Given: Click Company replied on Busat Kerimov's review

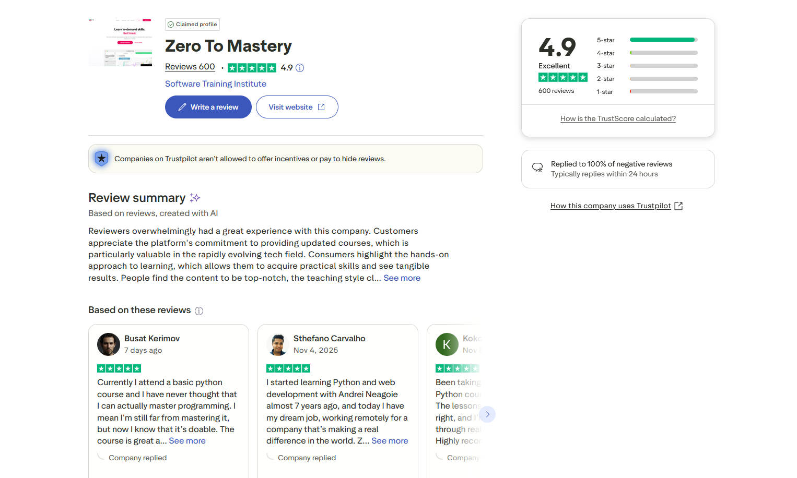Looking at the screenshot, I should click(x=138, y=458).
